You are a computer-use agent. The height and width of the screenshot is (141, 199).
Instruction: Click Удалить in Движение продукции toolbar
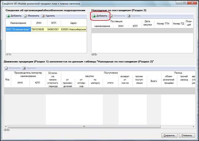(29, 68)
